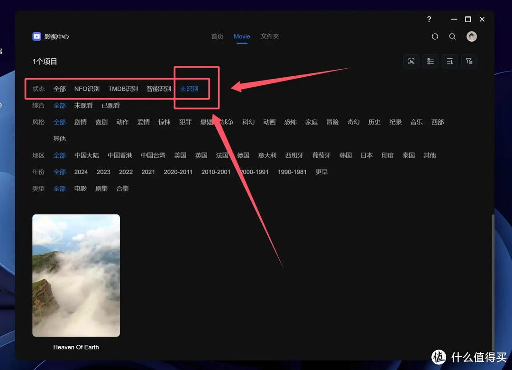
Task: Select the 智能识别 status filter
Action: 159,89
